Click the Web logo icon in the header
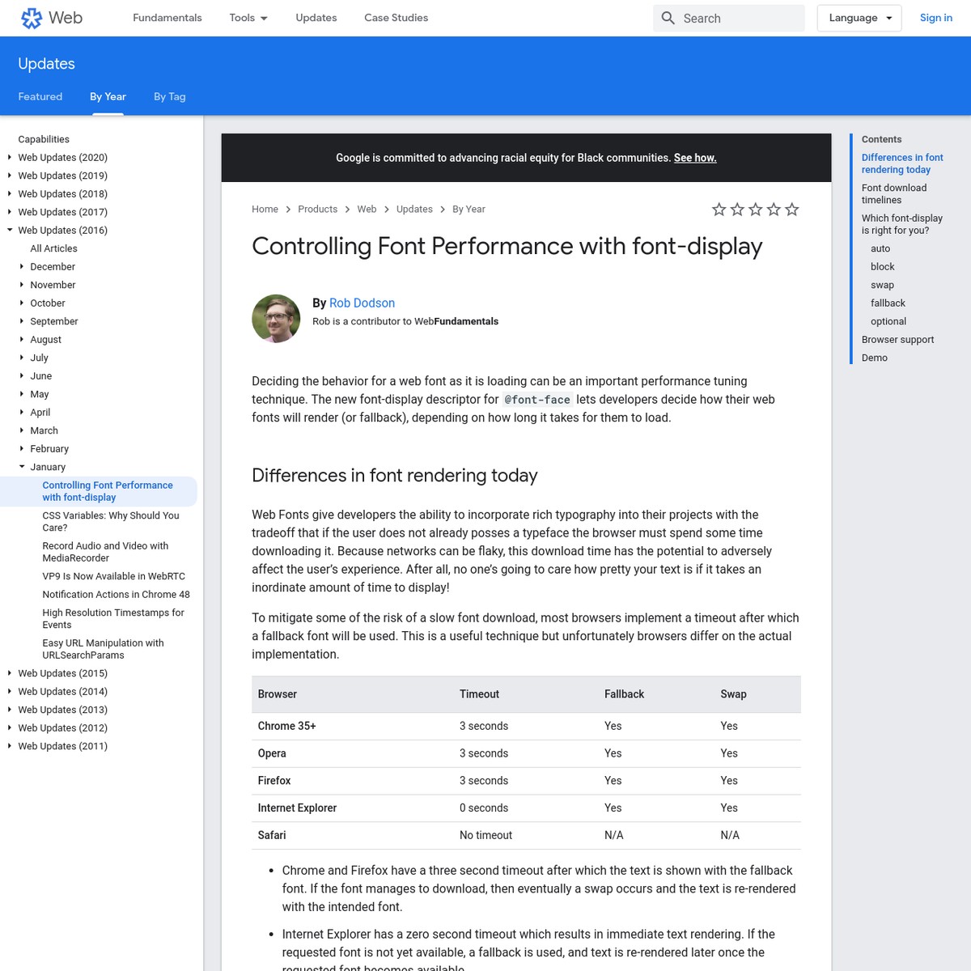Image resolution: width=971 pixels, height=971 pixels. [32, 18]
